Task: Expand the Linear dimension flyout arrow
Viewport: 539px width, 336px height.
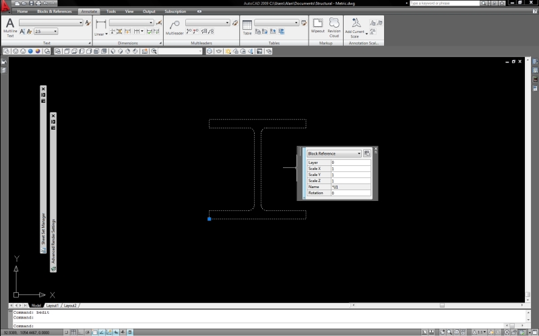Action: pos(106,34)
